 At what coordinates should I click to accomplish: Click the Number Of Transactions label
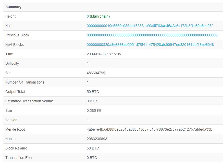(x=25, y=82)
